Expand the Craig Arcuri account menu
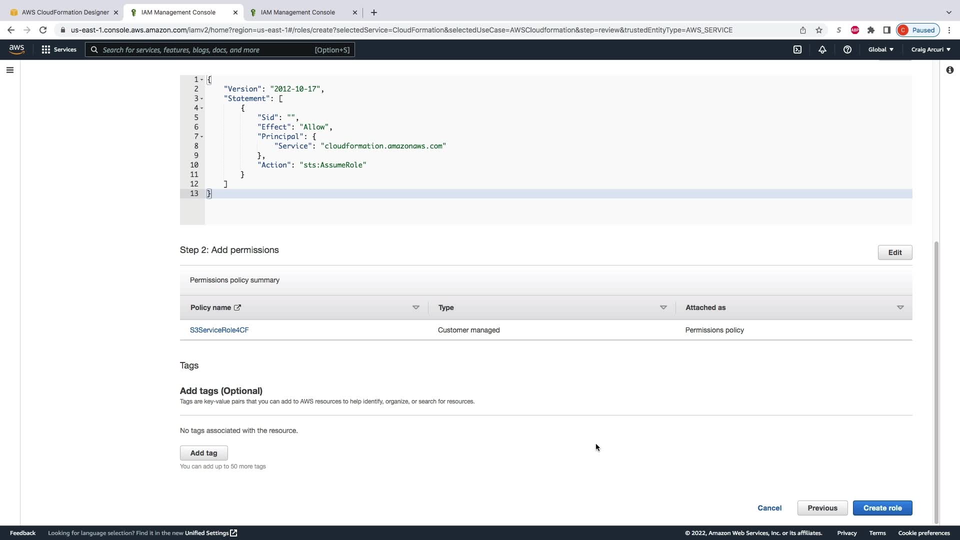The width and height of the screenshot is (960, 540). pyautogui.click(x=930, y=49)
